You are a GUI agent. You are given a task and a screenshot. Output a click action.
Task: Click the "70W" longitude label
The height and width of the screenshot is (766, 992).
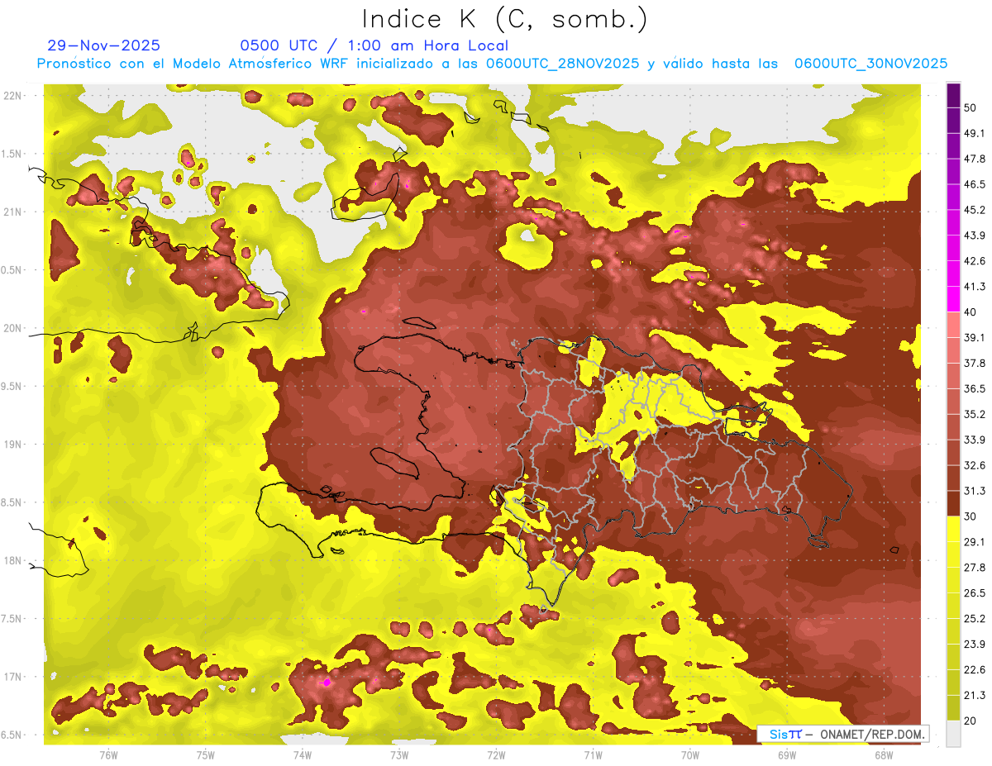[x=690, y=755]
